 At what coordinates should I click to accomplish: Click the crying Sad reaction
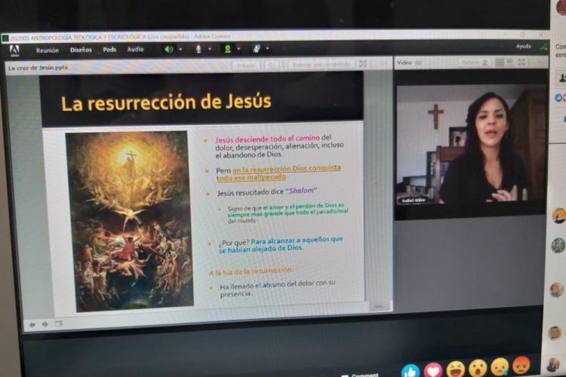tap(500, 366)
